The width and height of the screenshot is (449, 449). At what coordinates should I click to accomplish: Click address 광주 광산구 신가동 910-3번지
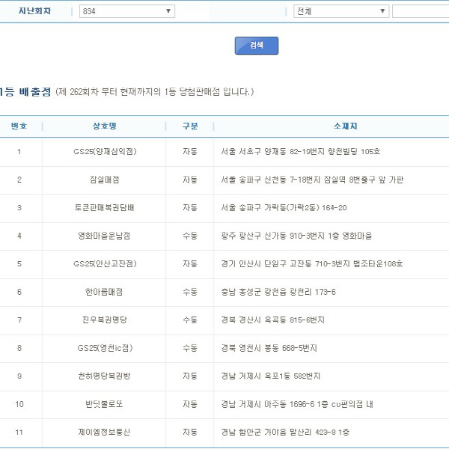[x=272, y=236]
